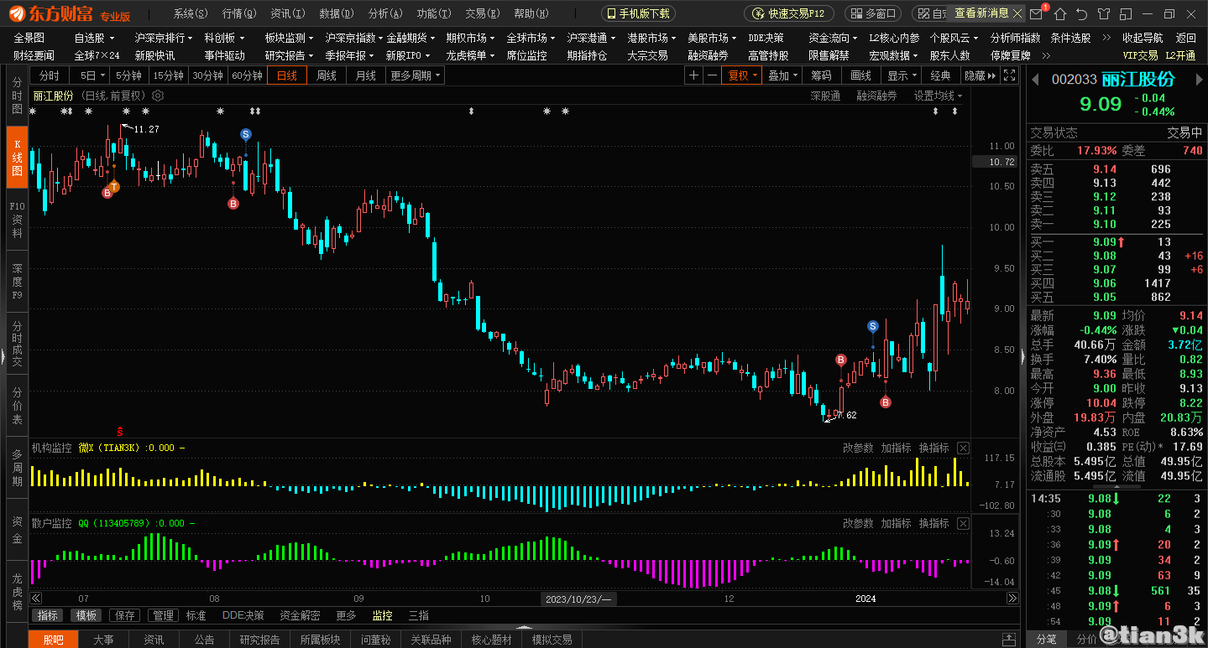Jump to chart end with double-right arrow
1208x648 pixels.
1012,599
